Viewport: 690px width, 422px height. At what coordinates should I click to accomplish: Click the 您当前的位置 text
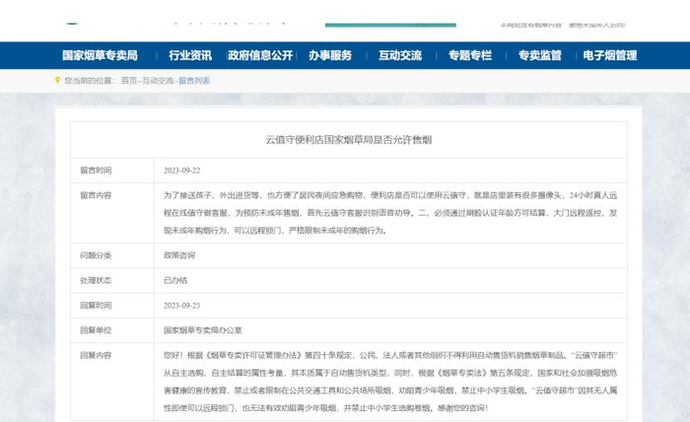pyautogui.click(x=90, y=81)
